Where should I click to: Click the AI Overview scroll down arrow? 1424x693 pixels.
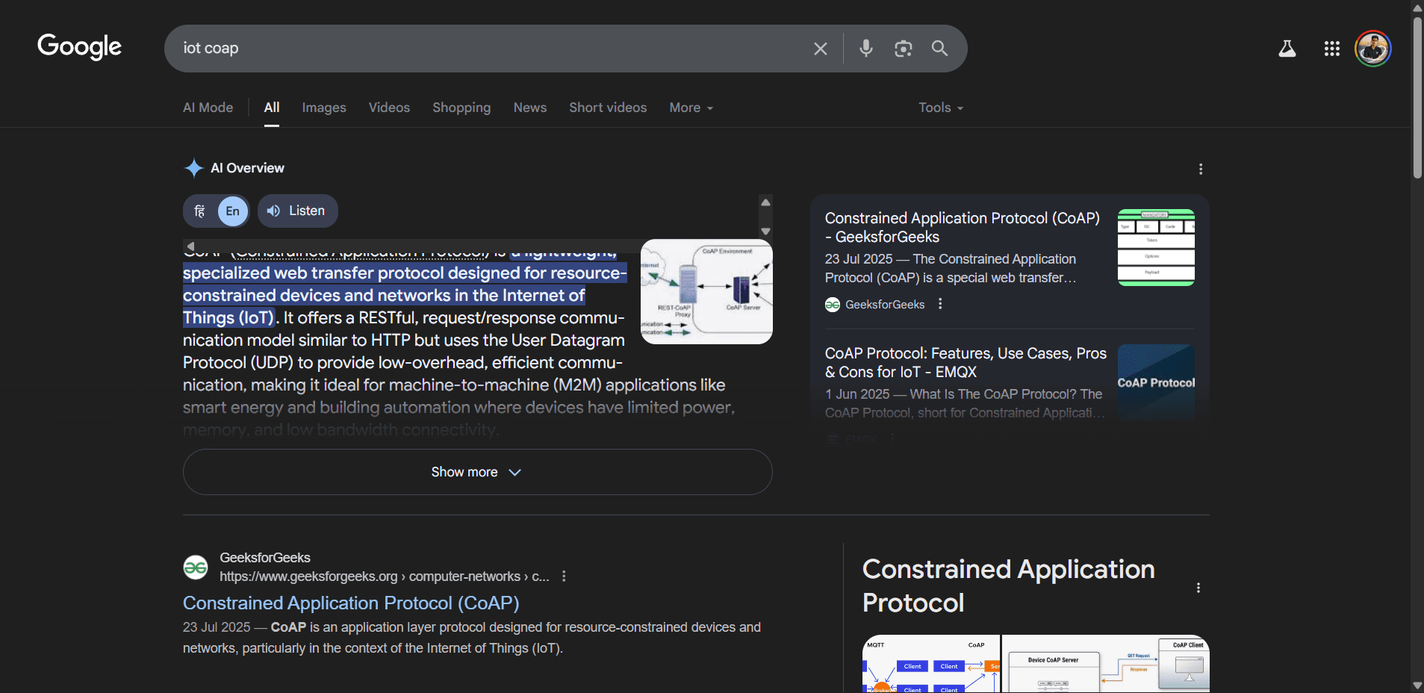coord(765,231)
